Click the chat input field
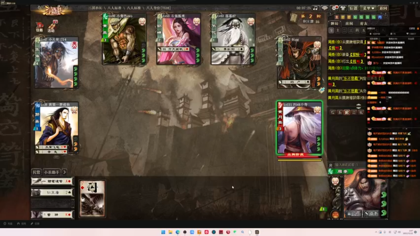The width and height of the screenshot is (420, 236). point(350,165)
